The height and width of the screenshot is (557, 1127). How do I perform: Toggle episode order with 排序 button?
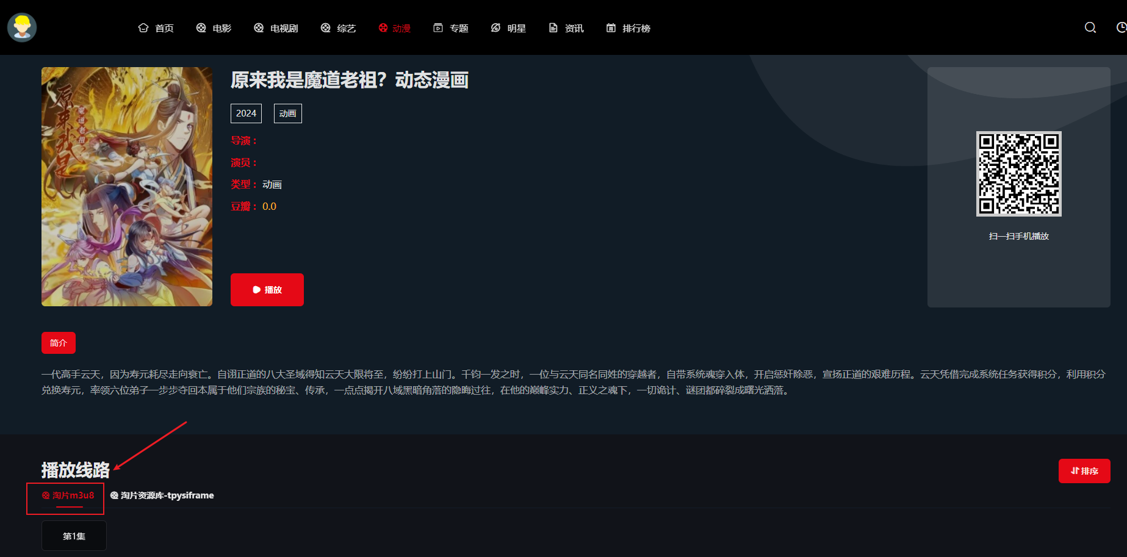coord(1084,471)
